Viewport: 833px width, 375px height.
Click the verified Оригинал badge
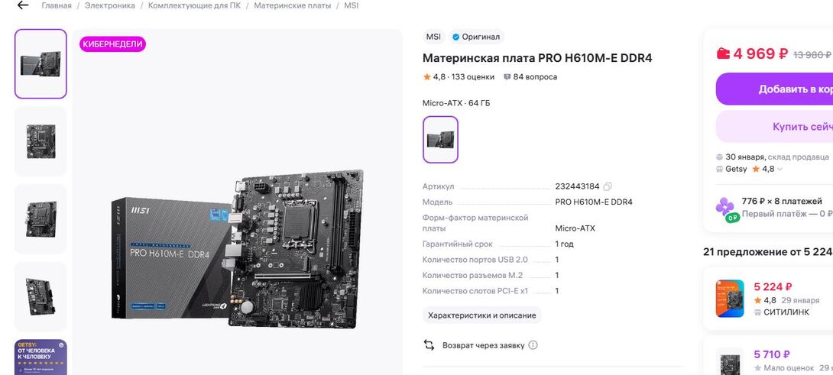(x=476, y=37)
